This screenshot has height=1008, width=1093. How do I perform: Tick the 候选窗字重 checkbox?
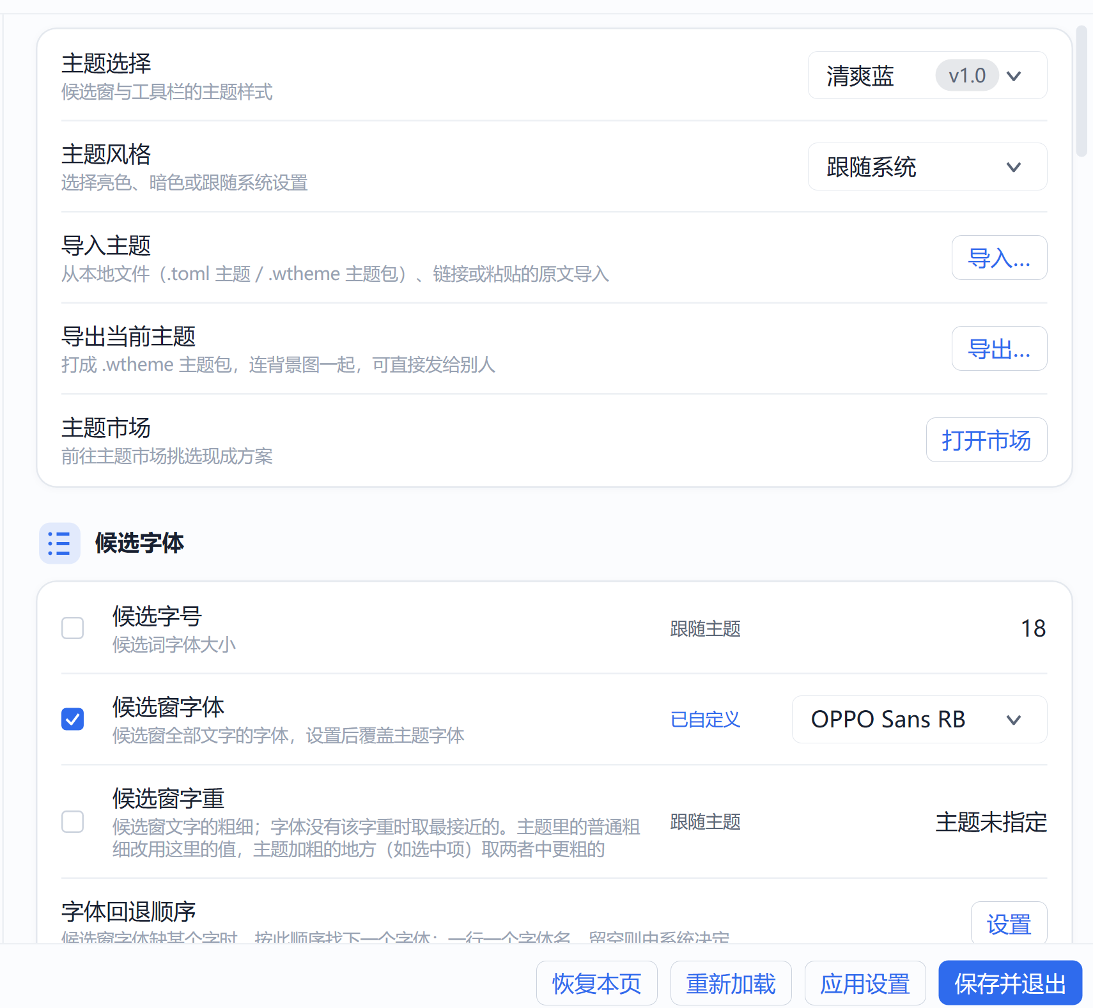[73, 821]
